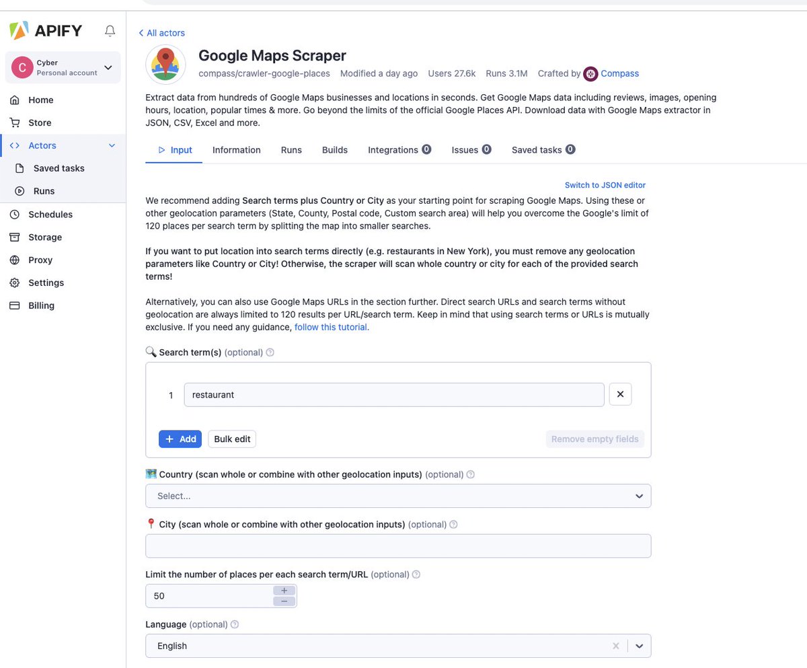807x668 pixels.
Task: Switch to the Builds tab
Action: (x=335, y=150)
